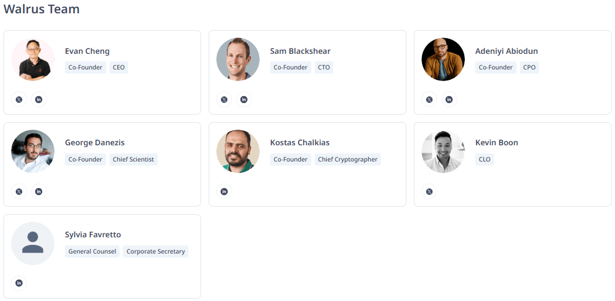The width and height of the screenshot is (615, 301).
Task: Open Kevin Boon's X profile icon
Action: click(430, 192)
